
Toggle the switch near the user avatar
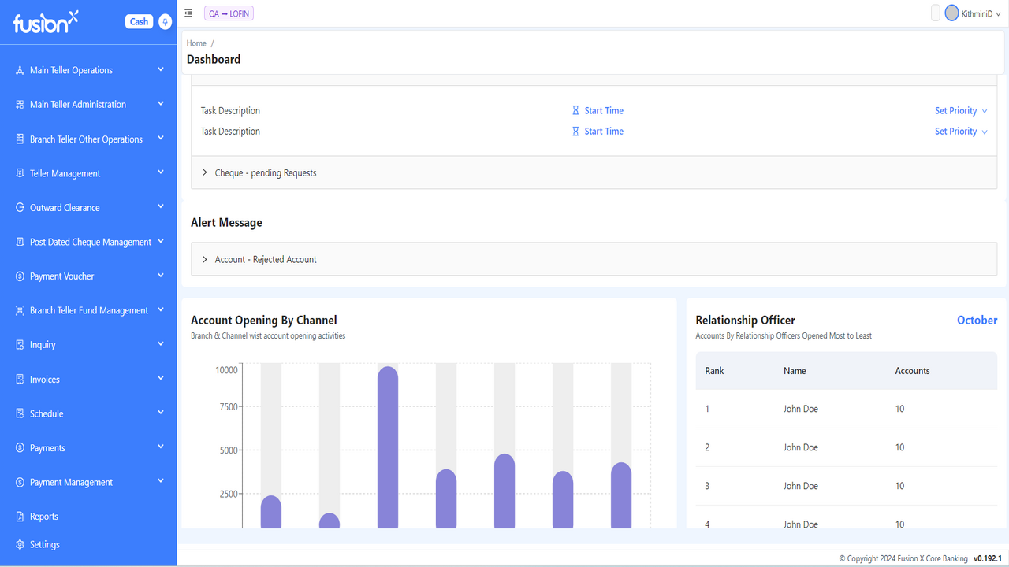[x=935, y=13]
